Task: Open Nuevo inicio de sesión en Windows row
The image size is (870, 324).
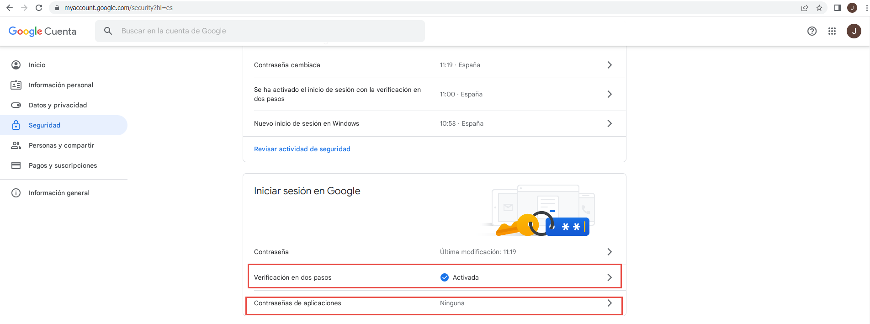Action: tap(434, 123)
